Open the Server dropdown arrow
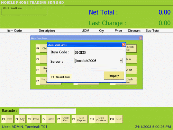The height and width of the screenshot is (130, 173). pos(121,61)
